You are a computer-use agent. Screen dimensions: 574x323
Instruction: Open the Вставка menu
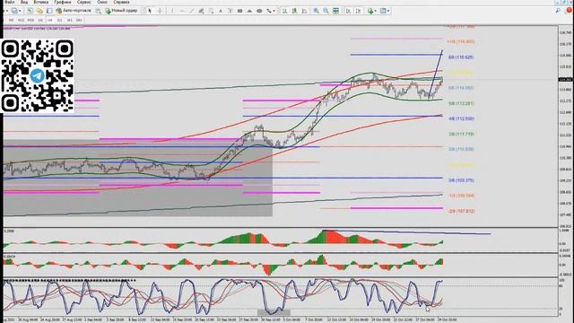pyautogui.click(x=41, y=2)
